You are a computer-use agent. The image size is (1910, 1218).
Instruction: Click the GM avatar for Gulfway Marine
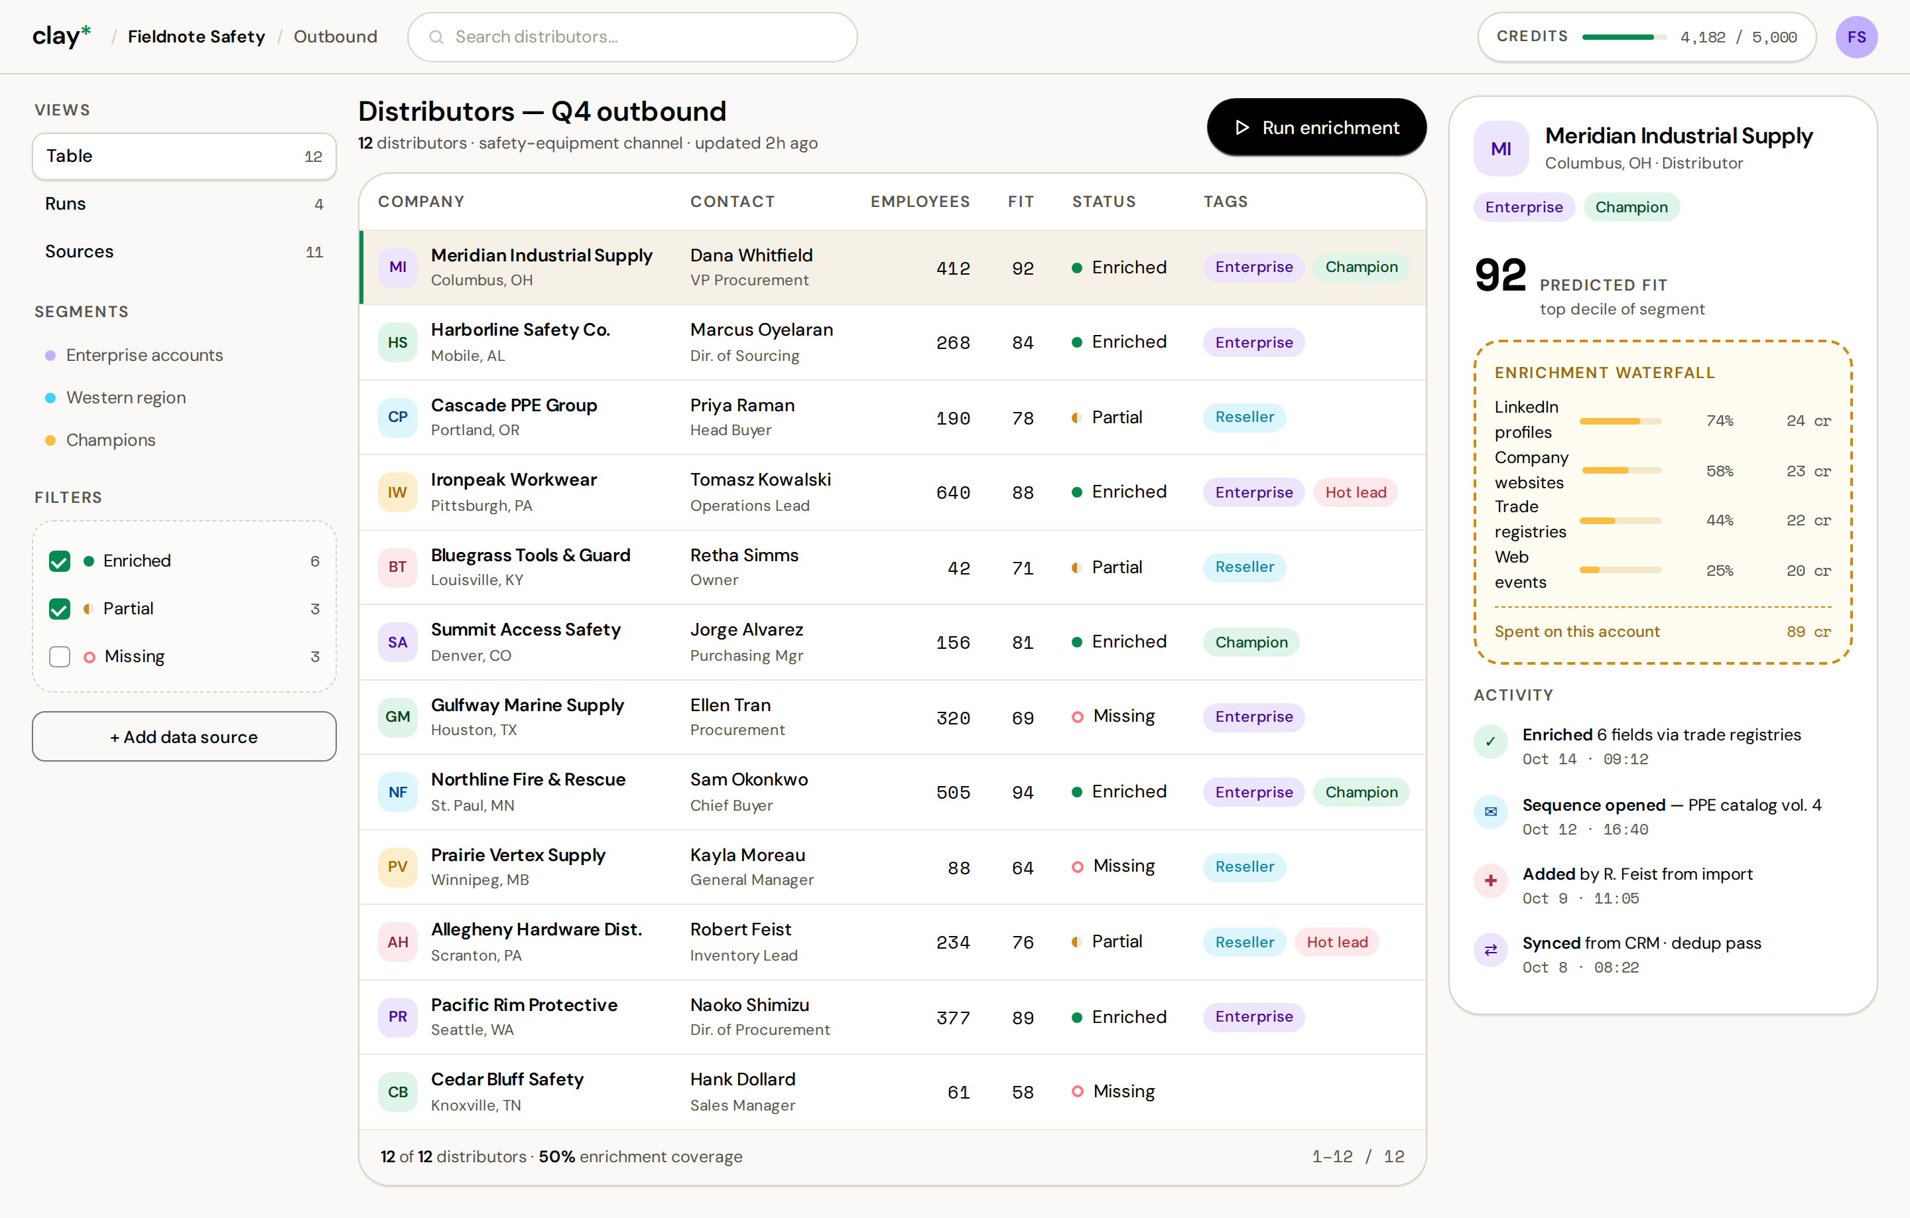coord(397,717)
